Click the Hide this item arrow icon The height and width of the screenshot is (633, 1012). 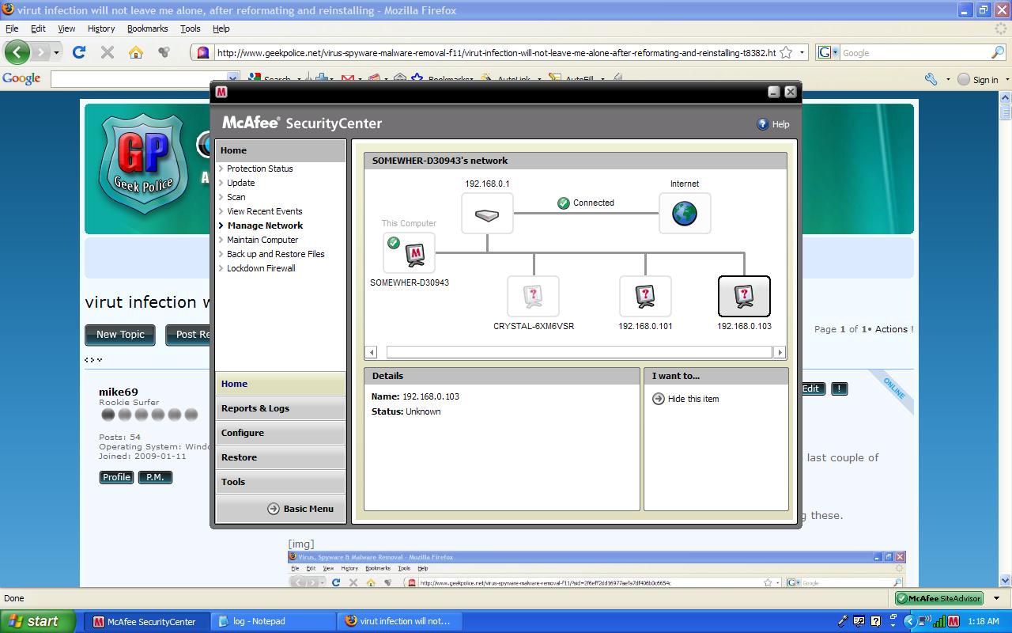click(658, 399)
